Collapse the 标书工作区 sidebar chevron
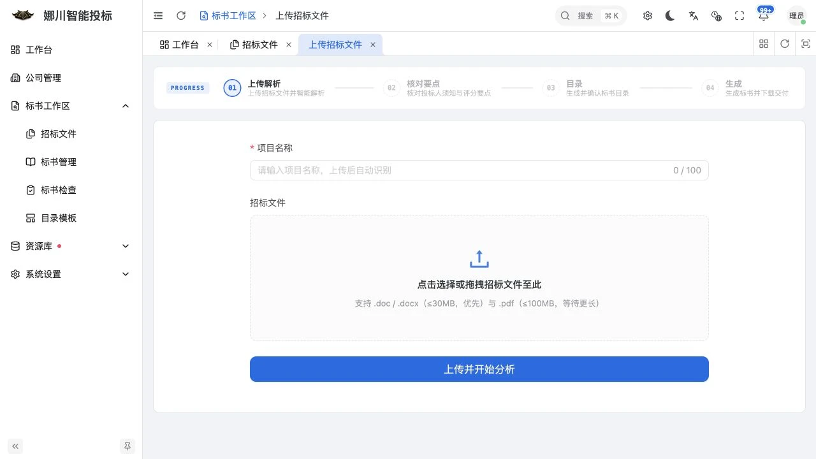This screenshot has height=459, width=816. (126, 106)
